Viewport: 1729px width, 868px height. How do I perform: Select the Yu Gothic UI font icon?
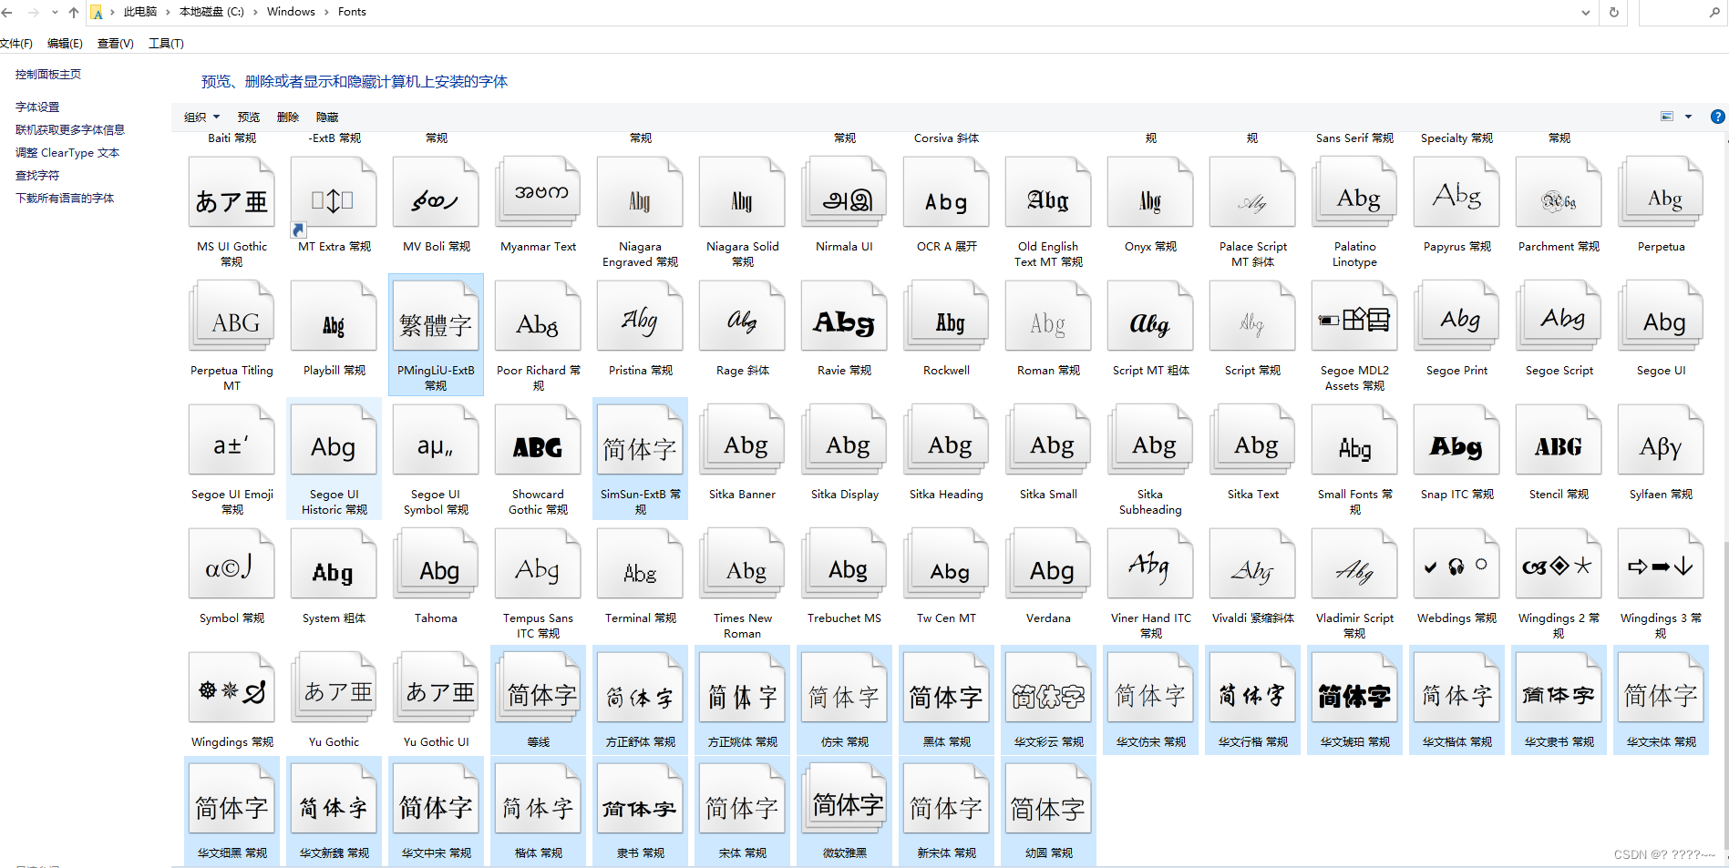click(436, 689)
